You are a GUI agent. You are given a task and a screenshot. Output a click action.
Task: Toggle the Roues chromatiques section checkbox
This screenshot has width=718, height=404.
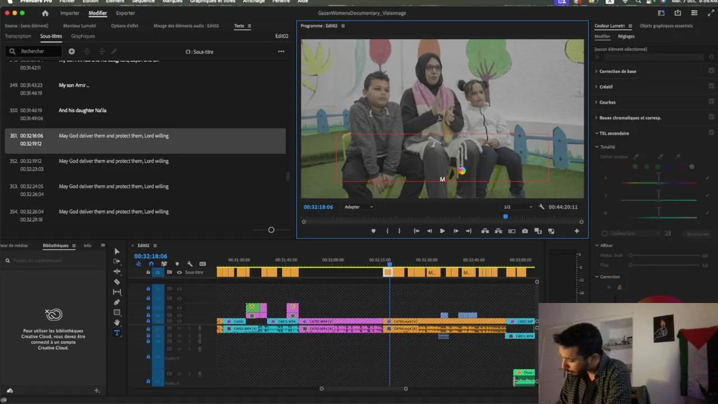point(711,117)
